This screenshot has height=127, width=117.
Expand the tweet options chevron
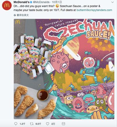click(113, 2)
